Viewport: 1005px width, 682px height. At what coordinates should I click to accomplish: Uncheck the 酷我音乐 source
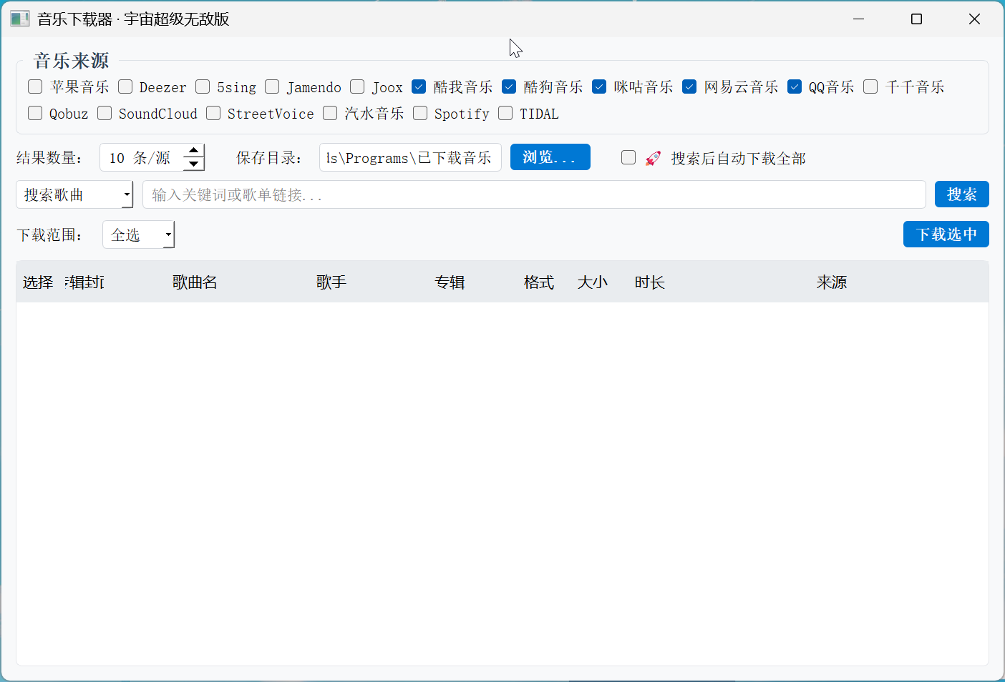point(419,87)
